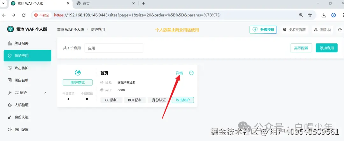The height and width of the screenshot is (141, 344).
Task: Bookmark this page with star icon
Action: pyautogui.click(x=310, y=15)
